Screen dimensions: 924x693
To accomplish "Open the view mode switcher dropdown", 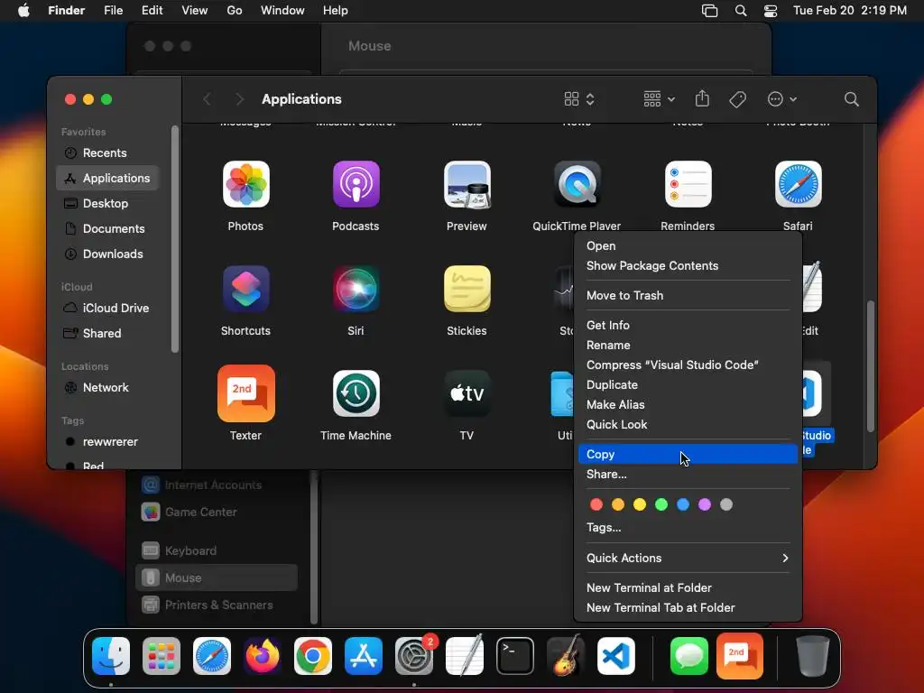I will tap(579, 99).
